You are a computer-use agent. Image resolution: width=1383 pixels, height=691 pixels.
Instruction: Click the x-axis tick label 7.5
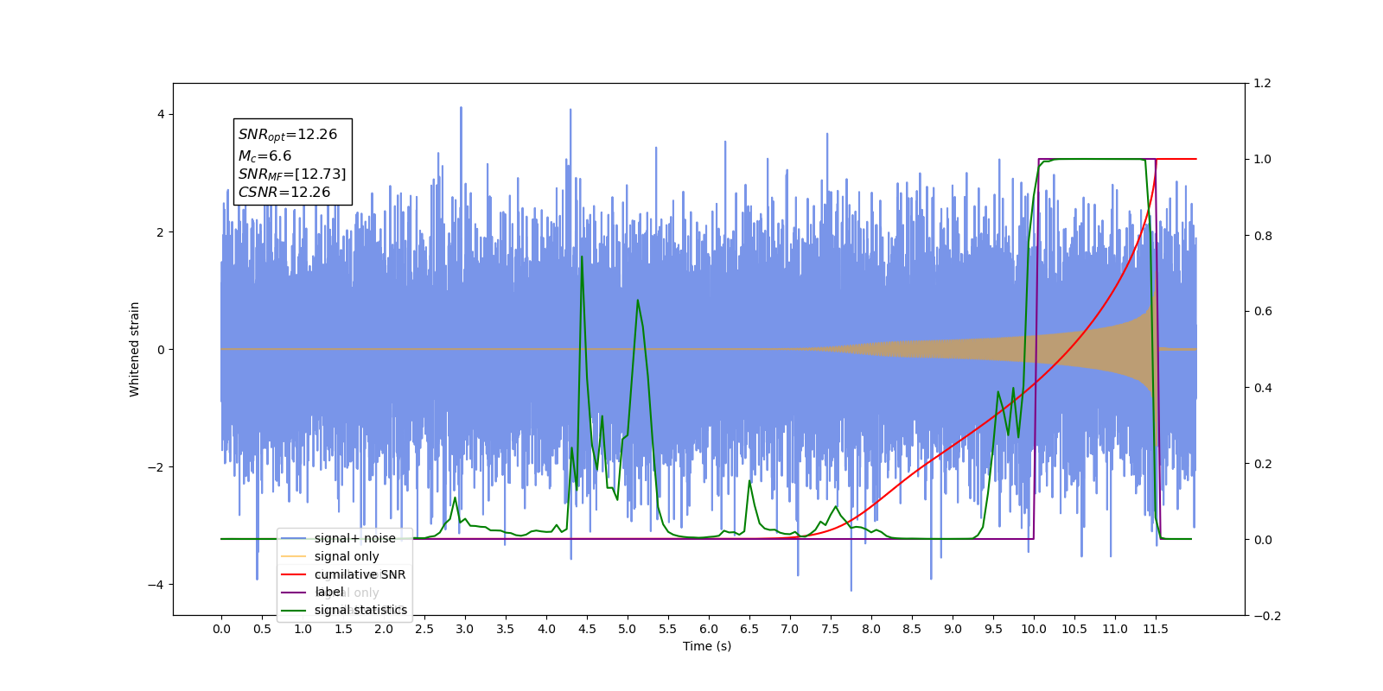(x=831, y=629)
